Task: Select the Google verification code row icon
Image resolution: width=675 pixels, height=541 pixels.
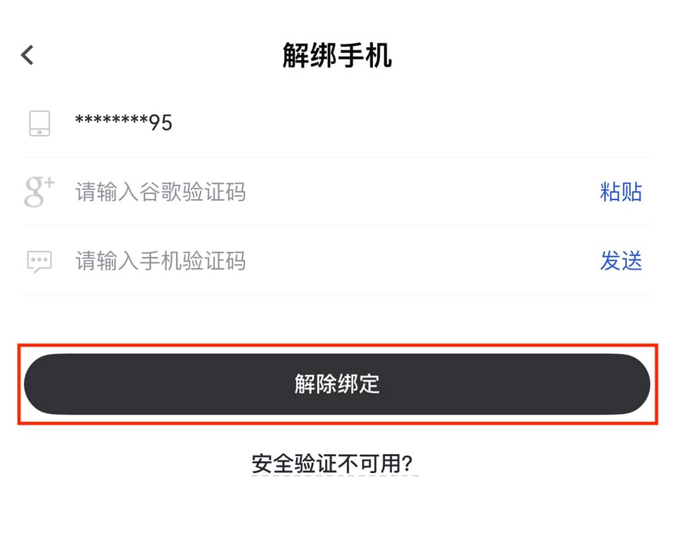Action: click(x=39, y=192)
